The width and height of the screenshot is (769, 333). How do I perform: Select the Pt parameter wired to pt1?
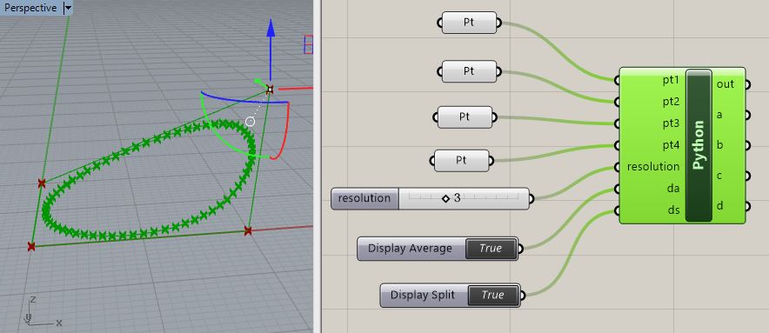point(469,23)
